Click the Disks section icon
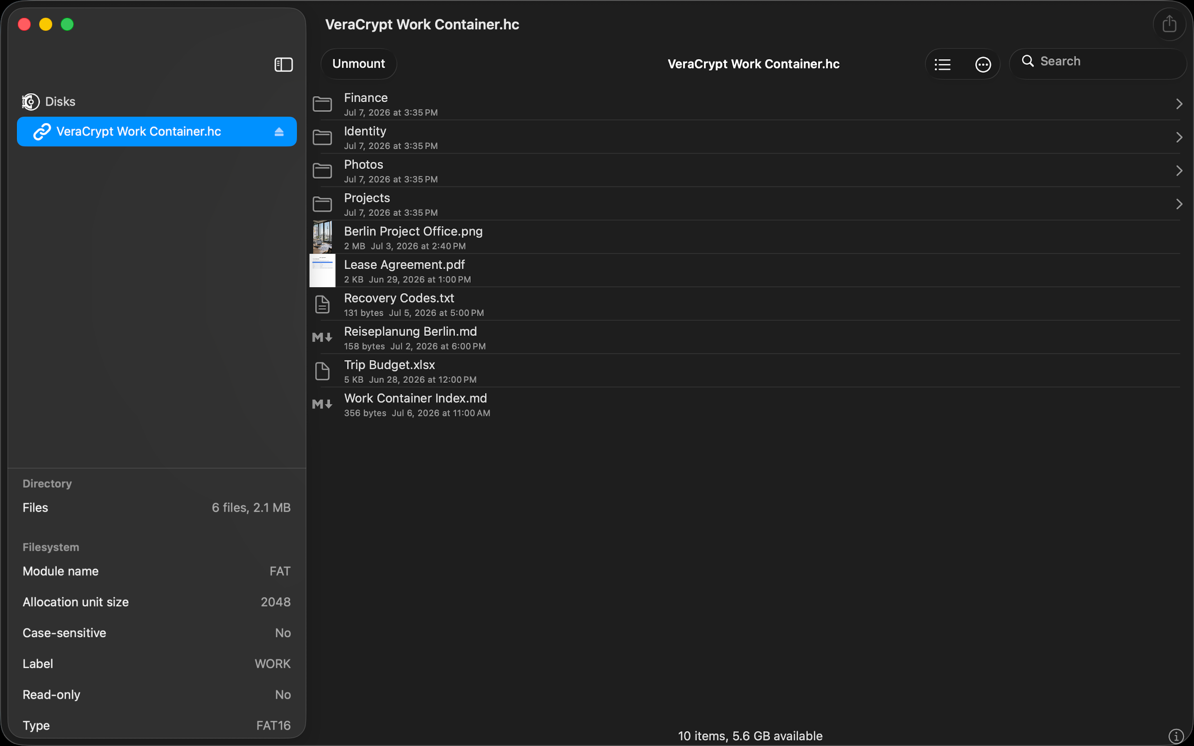This screenshot has height=746, width=1194. pyautogui.click(x=31, y=102)
